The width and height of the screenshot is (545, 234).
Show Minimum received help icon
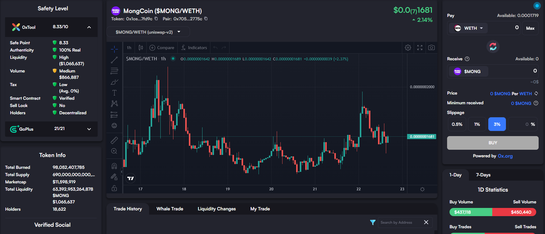[x=536, y=103]
